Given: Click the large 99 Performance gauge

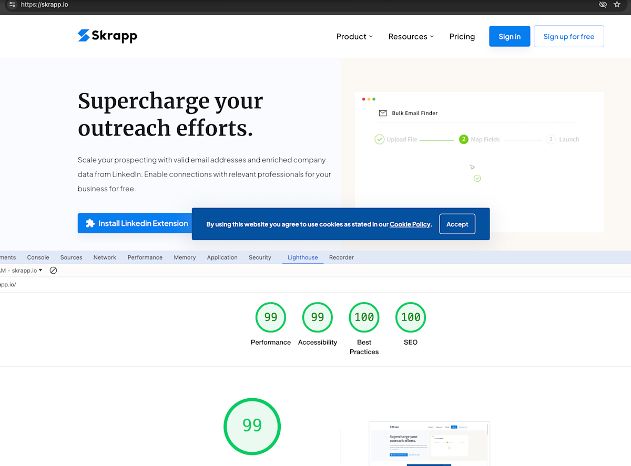Looking at the screenshot, I should point(252,426).
